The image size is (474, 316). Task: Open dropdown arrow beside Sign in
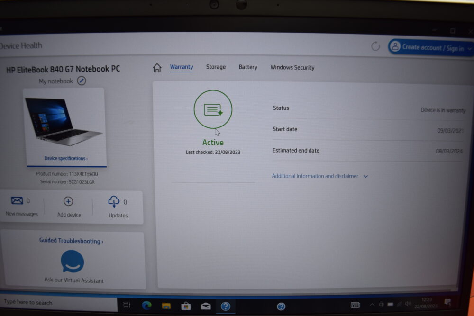(x=469, y=49)
